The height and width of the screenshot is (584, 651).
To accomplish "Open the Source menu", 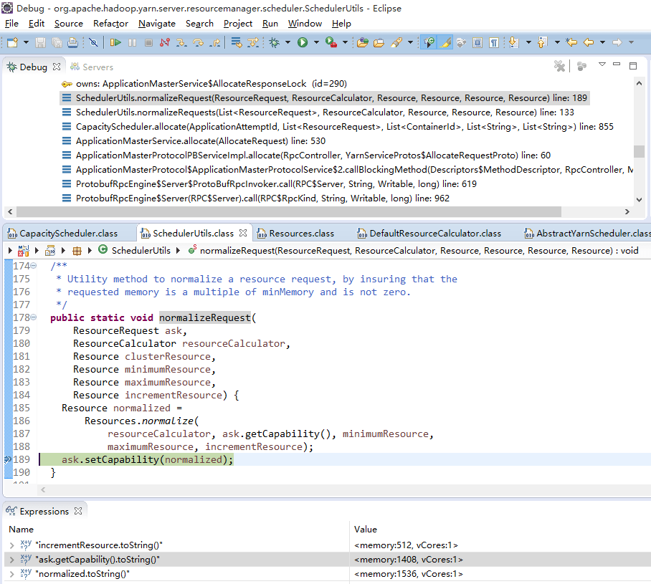I will 69,24.
